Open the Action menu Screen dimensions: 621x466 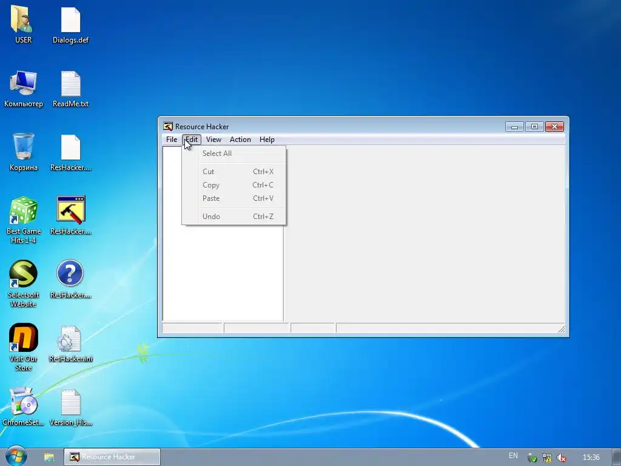click(x=240, y=140)
